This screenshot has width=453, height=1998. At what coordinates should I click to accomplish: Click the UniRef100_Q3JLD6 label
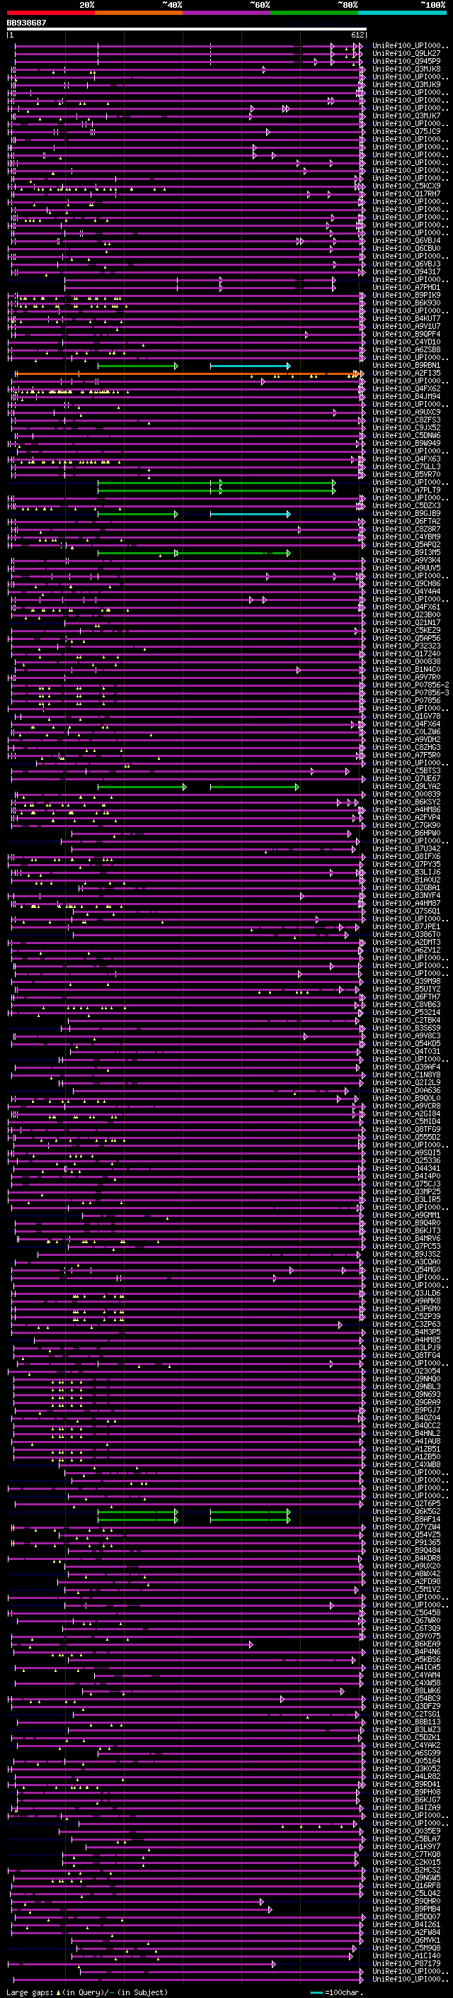[406, 1293]
